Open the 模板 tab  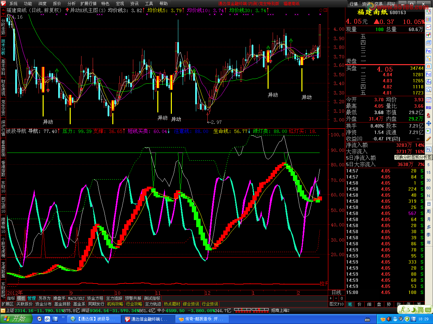[x=21, y=298]
